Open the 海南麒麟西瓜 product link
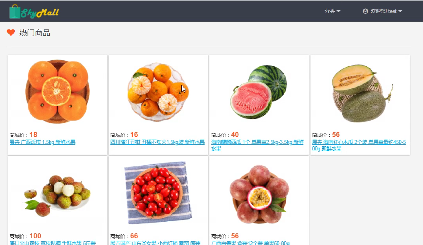This screenshot has height=245, width=423. (257, 145)
